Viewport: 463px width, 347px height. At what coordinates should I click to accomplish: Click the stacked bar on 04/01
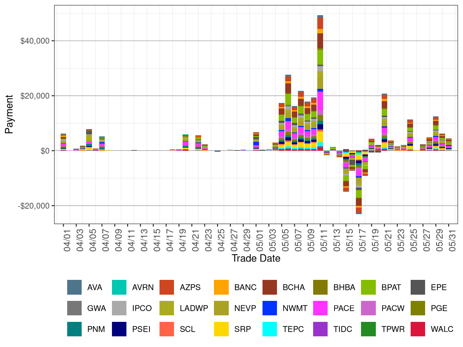coord(63,142)
